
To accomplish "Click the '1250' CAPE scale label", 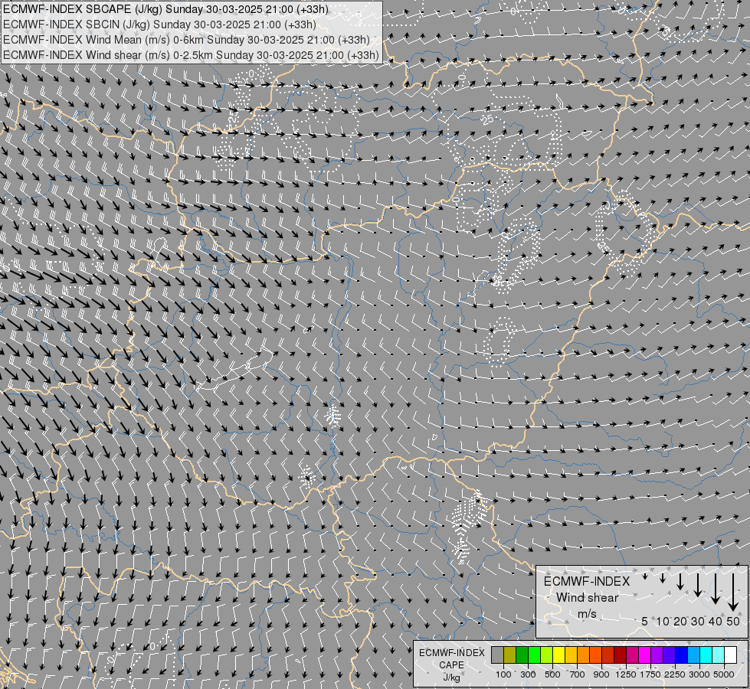I will click(x=626, y=674).
